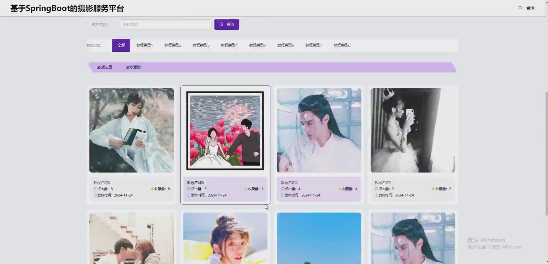548x264 pixels.
Task: Click the 点击量 icon on 教程名称6 card
Action: (x=189, y=189)
